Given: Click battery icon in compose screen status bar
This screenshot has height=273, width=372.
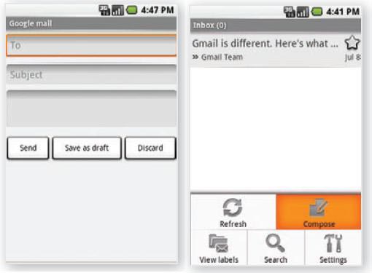Looking at the screenshot, I should [x=131, y=10].
